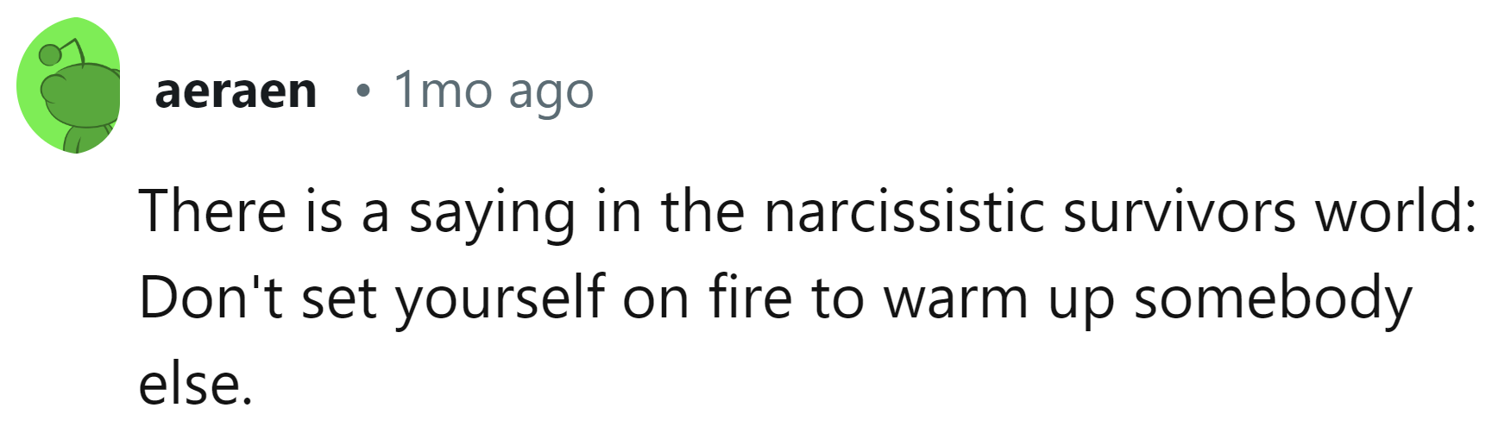Viewport: 1511px width, 433px height.
Task: Click the word 'There' at comment start
Action: pyautogui.click(x=212, y=211)
